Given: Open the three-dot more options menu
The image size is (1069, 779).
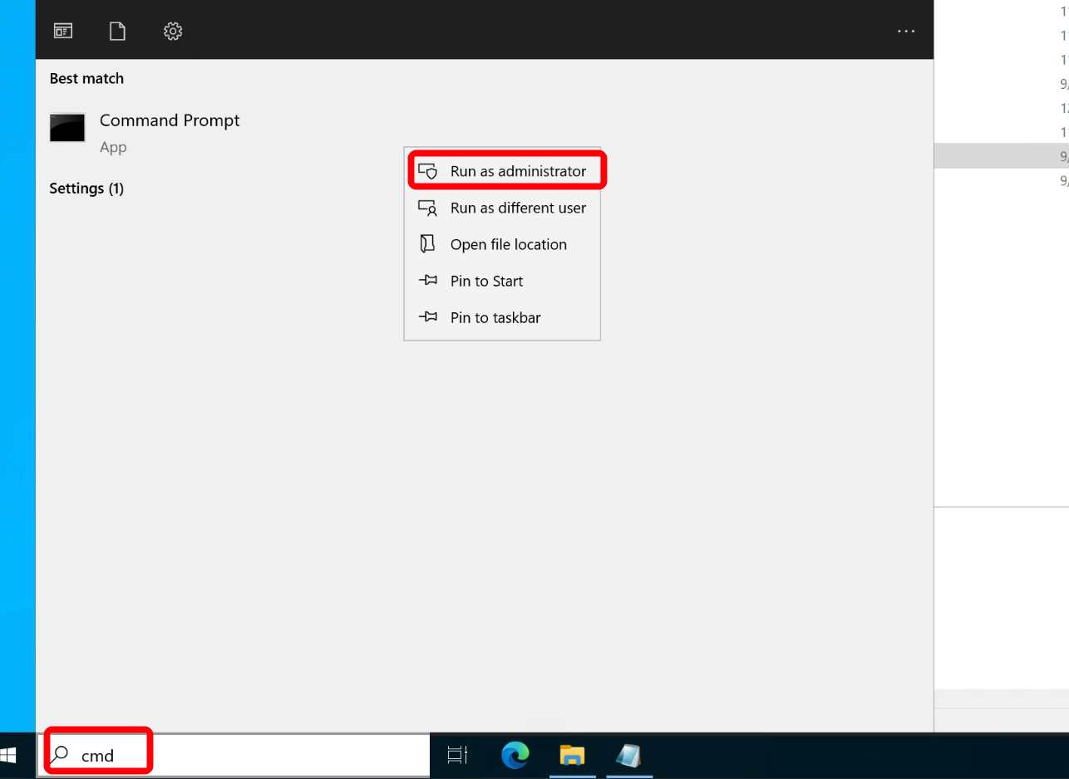Looking at the screenshot, I should (905, 32).
